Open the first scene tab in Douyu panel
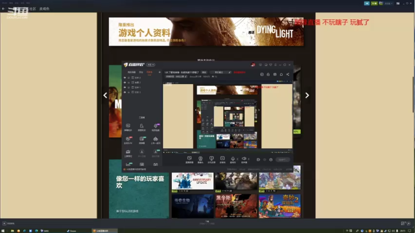This screenshot has height=233, width=415. coord(132,72)
